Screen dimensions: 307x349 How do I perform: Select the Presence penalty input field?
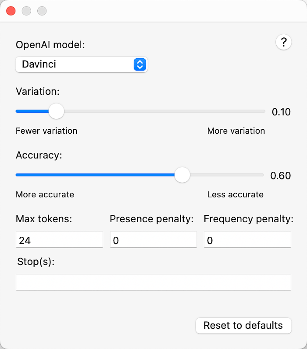click(x=153, y=239)
